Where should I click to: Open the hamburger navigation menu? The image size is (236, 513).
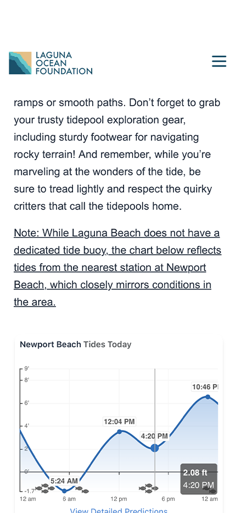(x=219, y=61)
